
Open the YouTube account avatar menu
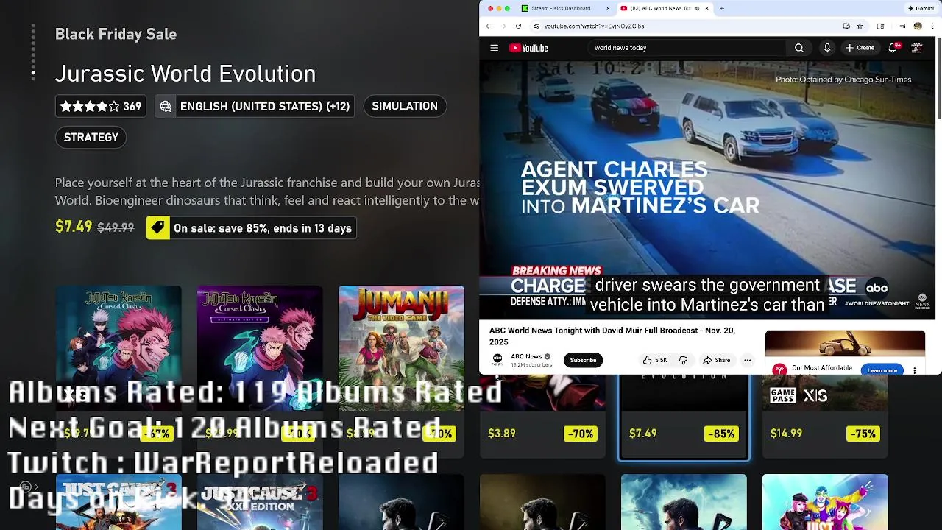click(917, 48)
